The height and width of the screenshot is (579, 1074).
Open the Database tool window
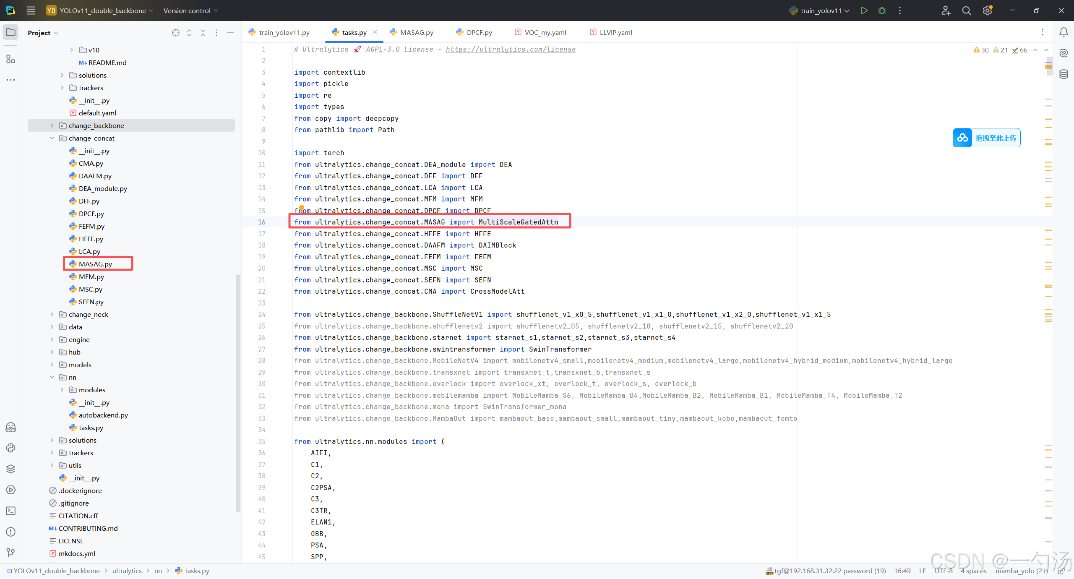pyautogui.click(x=1064, y=74)
